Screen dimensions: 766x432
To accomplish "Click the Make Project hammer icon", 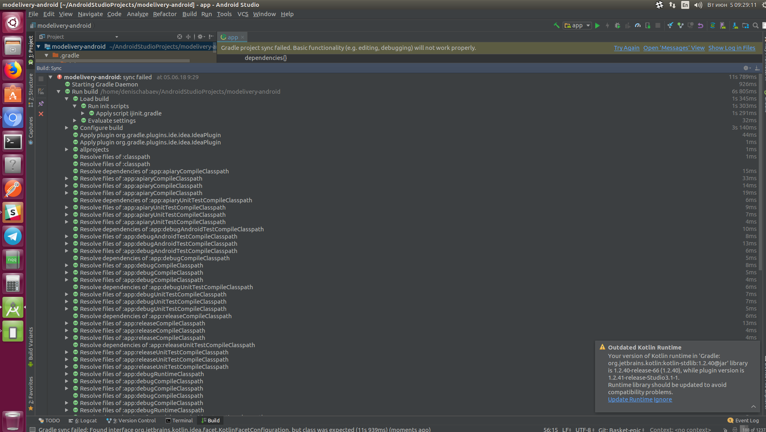I will pyautogui.click(x=556, y=25).
